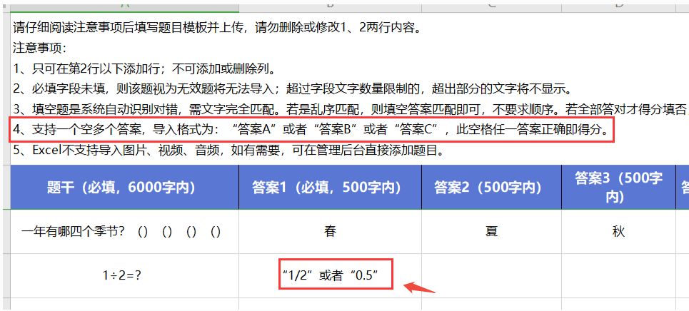Click the cell with "1/2" 或者 "0.5"
This screenshot has height=311, width=689.
coord(330,275)
